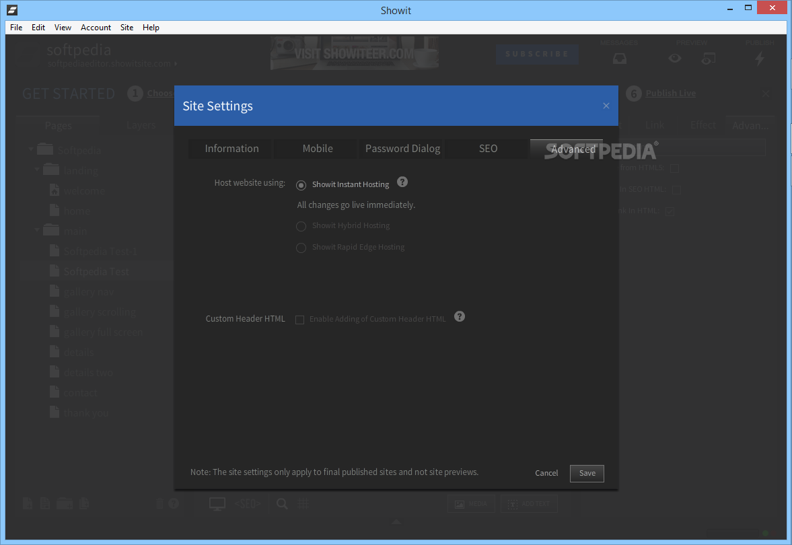Select the 'thank you' page
The width and height of the screenshot is (792, 545).
tap(86, 413)
